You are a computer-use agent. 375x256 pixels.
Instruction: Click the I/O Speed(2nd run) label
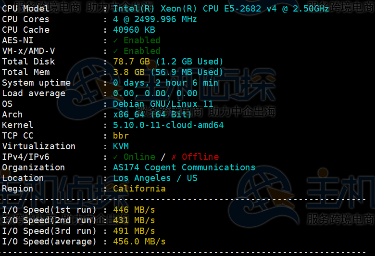49,220
